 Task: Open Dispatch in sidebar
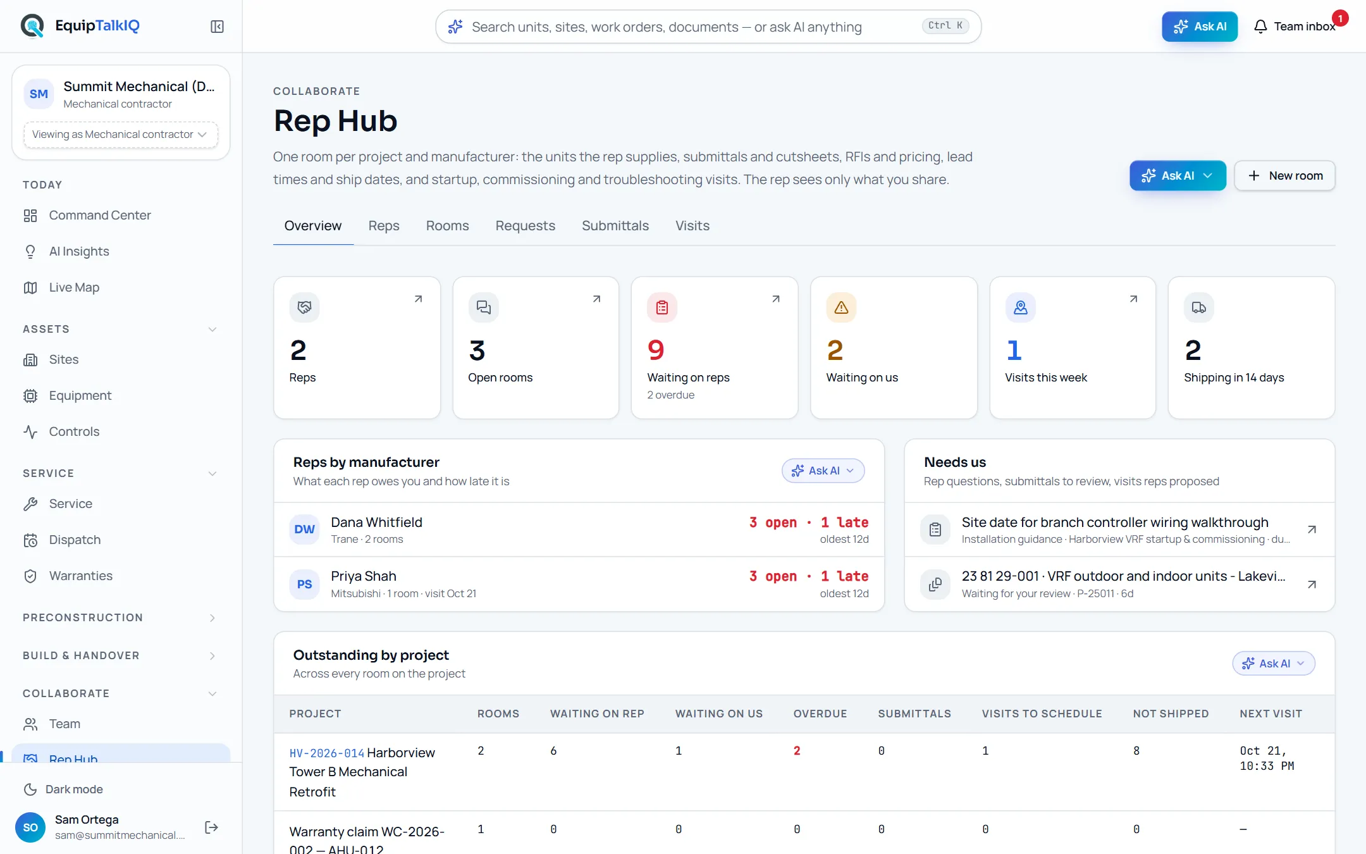pyautogui.click(x=121, y=540)
